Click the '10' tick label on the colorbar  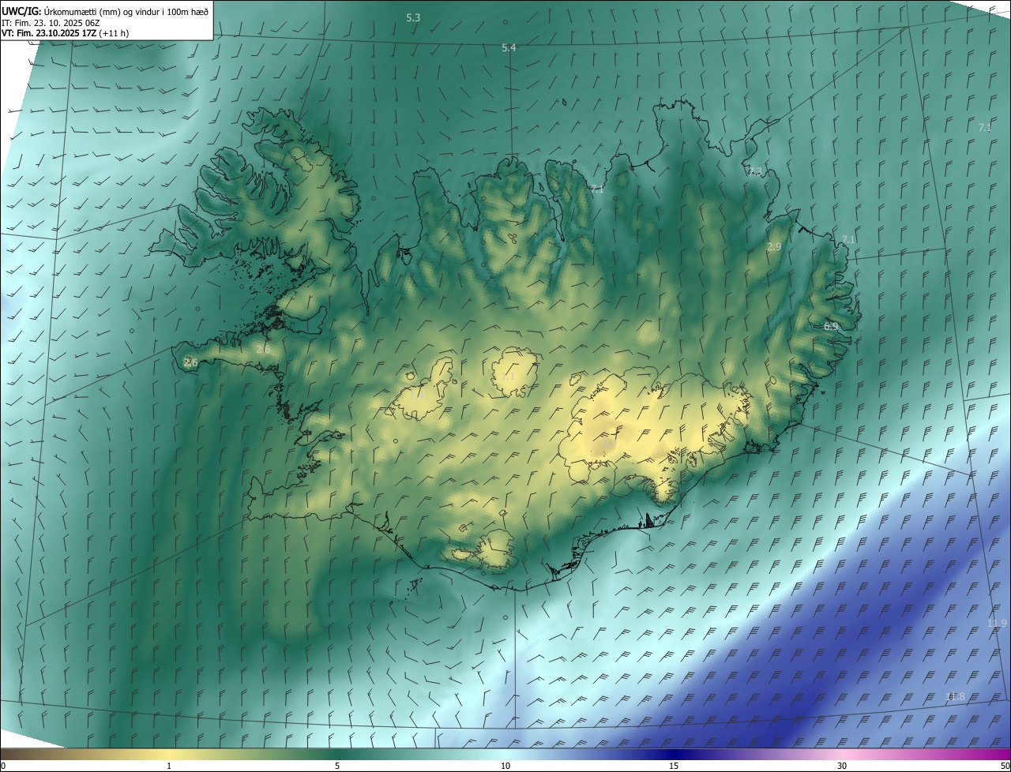[505, 766]
